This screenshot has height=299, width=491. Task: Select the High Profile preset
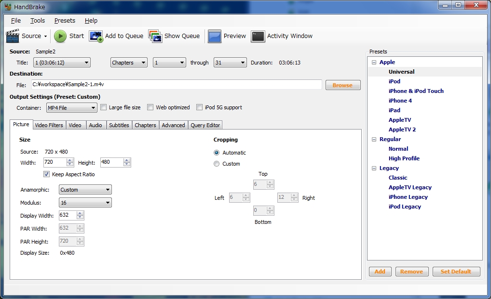404,158
